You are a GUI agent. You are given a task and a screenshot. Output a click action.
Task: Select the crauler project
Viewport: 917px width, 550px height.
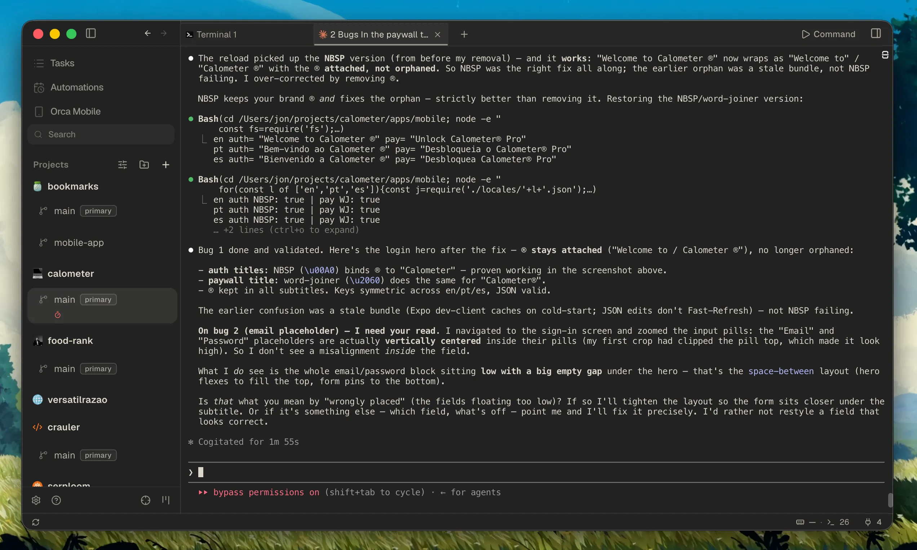pos(63,427)
